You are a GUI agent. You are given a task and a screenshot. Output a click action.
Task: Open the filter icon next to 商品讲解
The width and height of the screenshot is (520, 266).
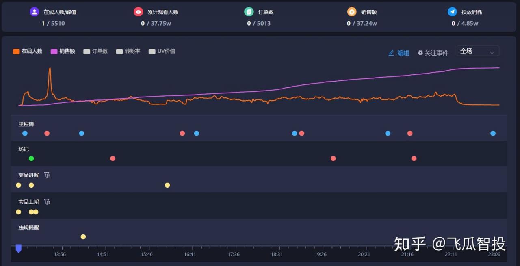point(47,175)
